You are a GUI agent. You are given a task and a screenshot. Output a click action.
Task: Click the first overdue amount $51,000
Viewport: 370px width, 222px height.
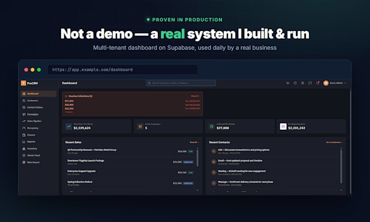[x=69, y=101]
